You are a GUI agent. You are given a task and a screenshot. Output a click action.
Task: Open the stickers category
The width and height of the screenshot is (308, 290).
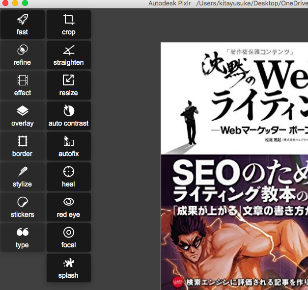[23, 207]
